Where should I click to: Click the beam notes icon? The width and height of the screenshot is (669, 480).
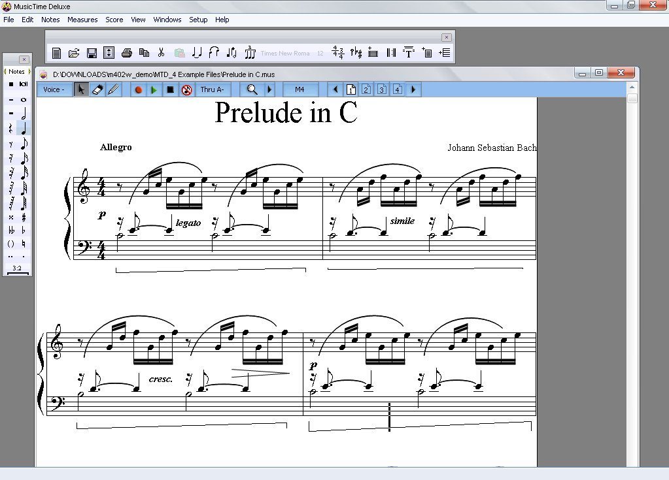214,53
